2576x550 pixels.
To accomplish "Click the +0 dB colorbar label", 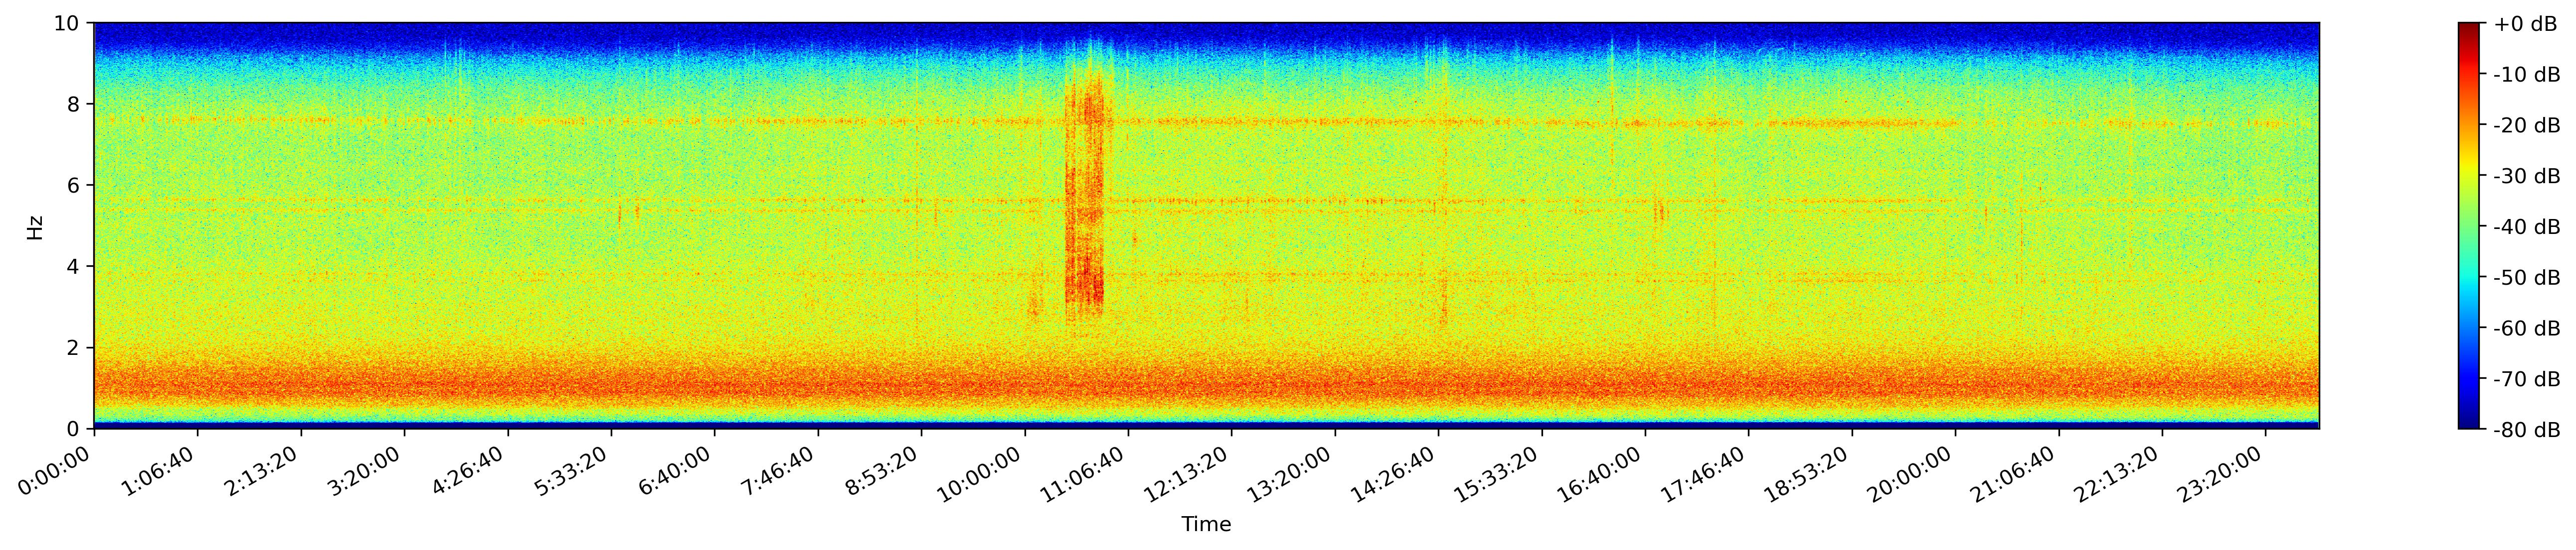I will click(2525, 24).
